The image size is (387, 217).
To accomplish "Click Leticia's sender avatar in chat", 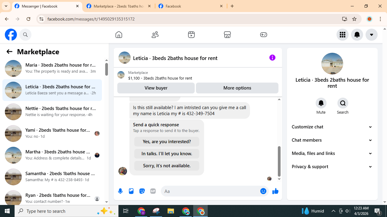I will [123, 171].
